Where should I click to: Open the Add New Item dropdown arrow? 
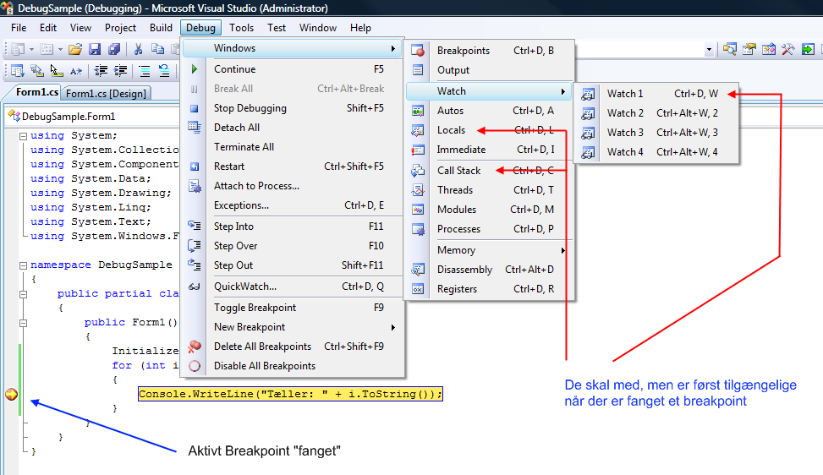point(60,50)
